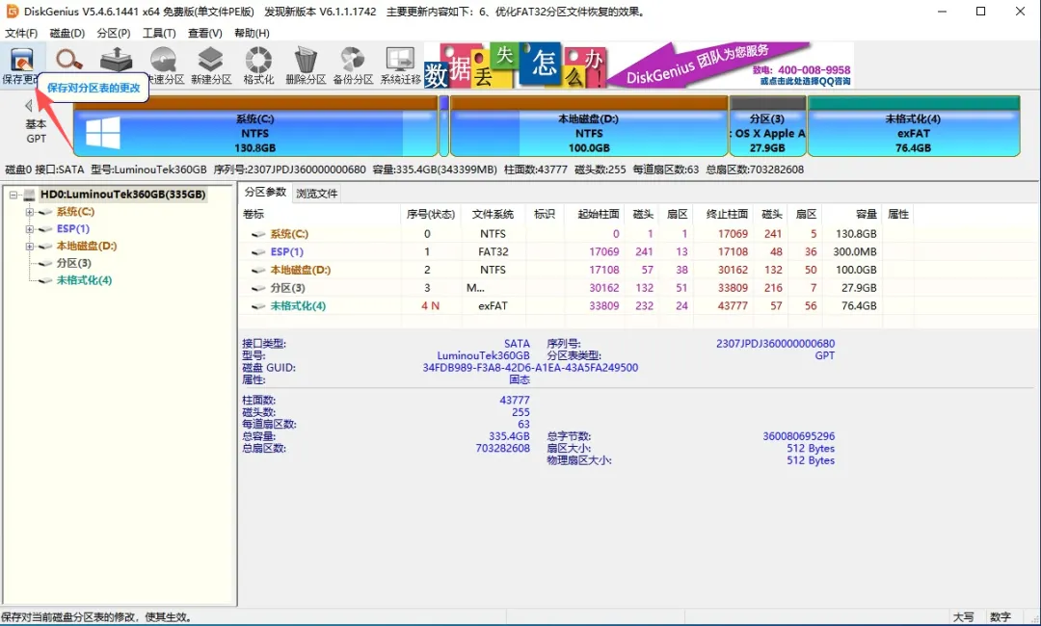Click the DiskGenius data recovery banner
The width and height of the screenshot is (1041, 626).
[639, 65]
